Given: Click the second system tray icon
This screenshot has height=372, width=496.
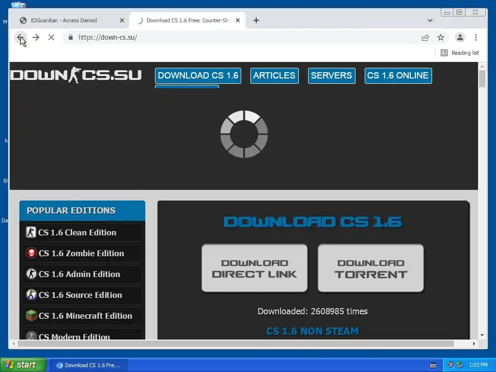Looking at the screenshot, I should 460,365.
